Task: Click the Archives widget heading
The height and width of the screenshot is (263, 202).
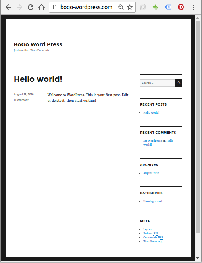Action: pos(149,165)
